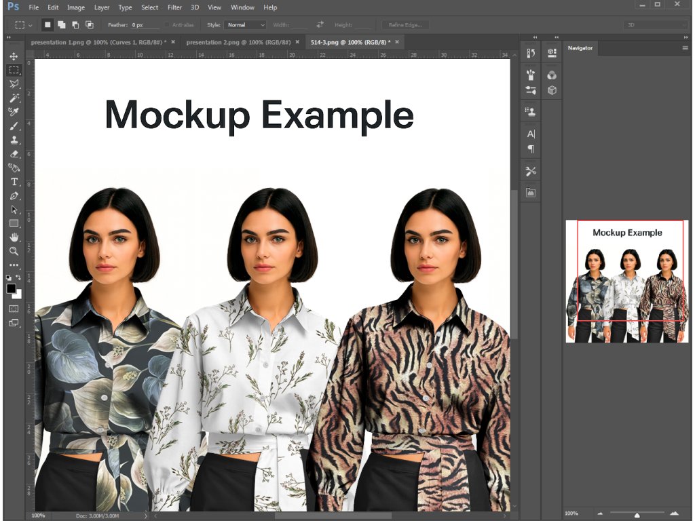
Task: Select the Move tool
Action: (14, 56)
